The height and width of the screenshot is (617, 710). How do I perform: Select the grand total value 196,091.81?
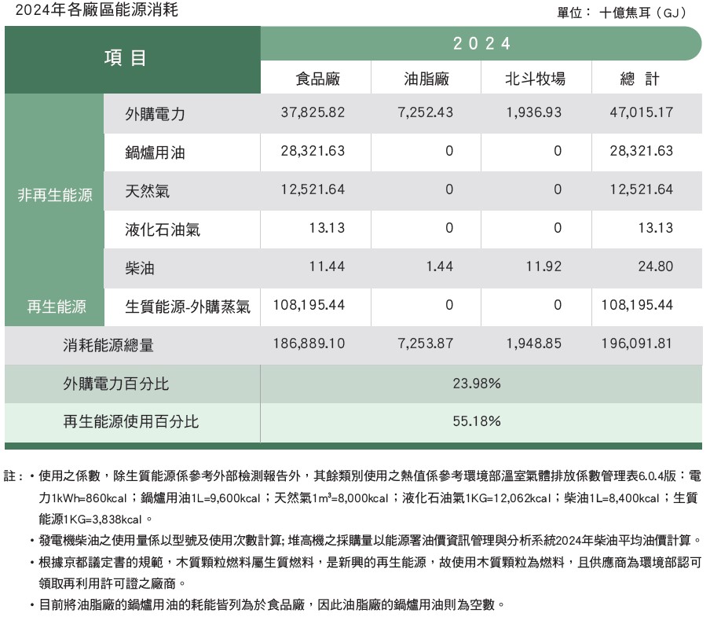[641, 344]
